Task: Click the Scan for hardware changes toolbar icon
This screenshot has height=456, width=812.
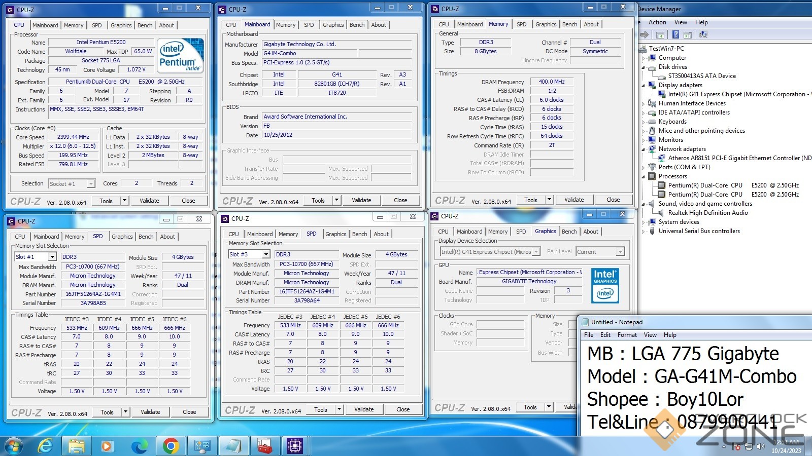Action: [703, 35]
